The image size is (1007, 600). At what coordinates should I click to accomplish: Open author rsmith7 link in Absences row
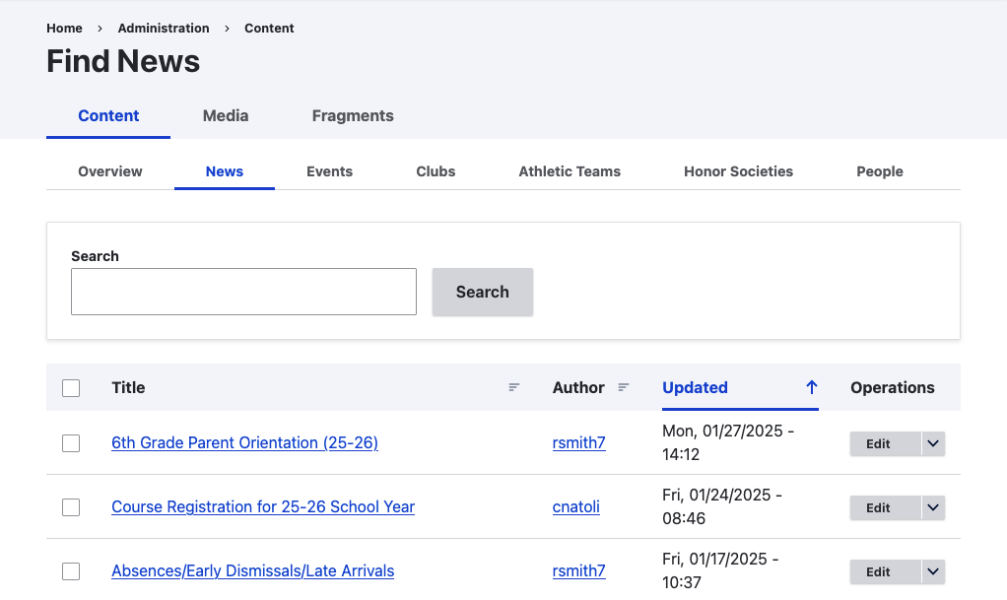tap(578, 571)
